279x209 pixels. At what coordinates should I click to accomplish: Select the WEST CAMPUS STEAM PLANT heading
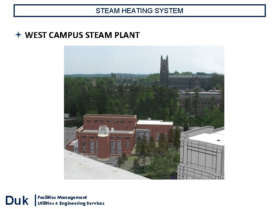pos(82,35)
